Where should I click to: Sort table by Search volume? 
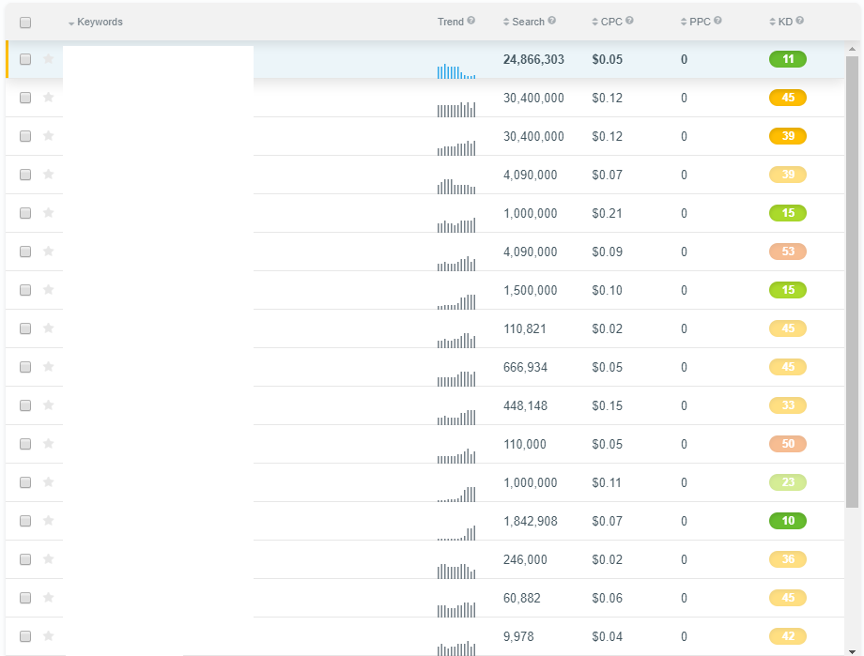click(523, 22)
